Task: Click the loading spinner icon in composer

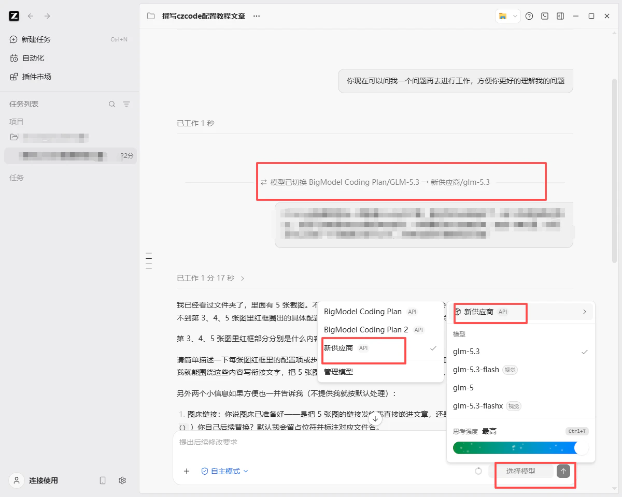Action: click(x=478, y=471)
